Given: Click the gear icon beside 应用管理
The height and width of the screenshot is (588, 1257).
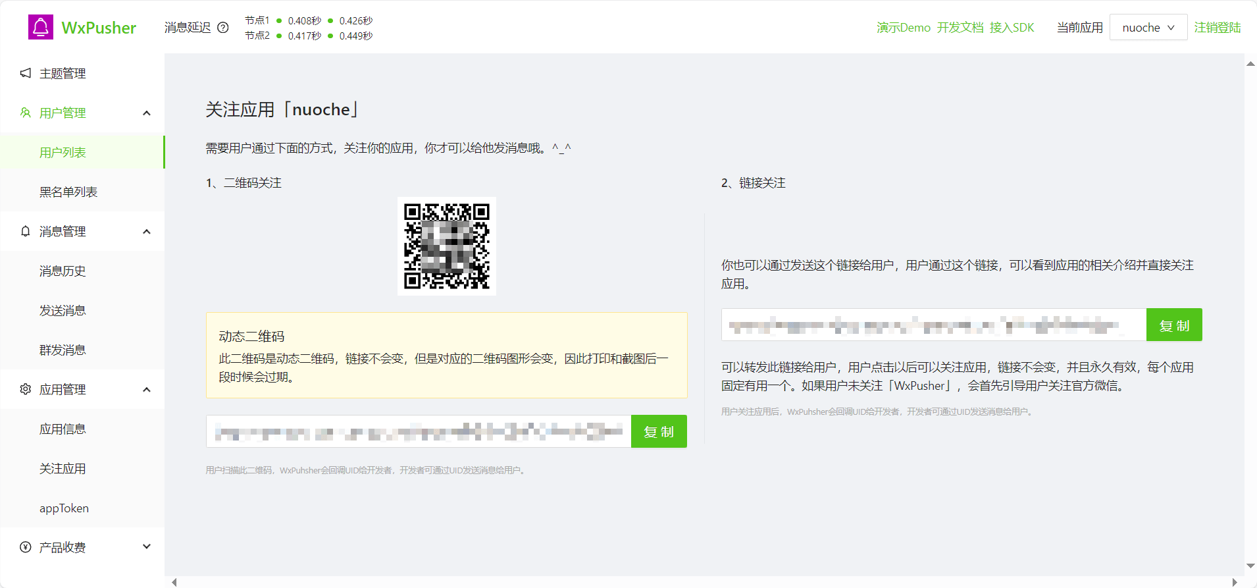Looking at the screenshot, I should click(26, 389).
